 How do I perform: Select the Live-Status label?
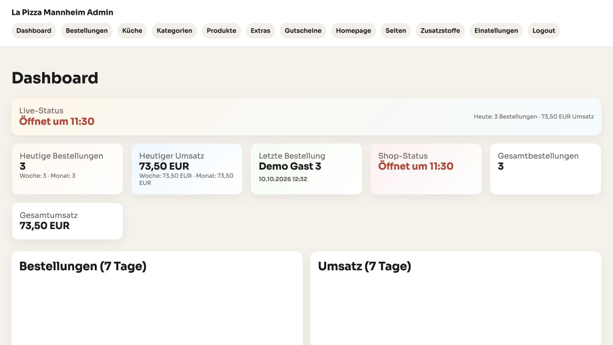[x=41, y=111]
